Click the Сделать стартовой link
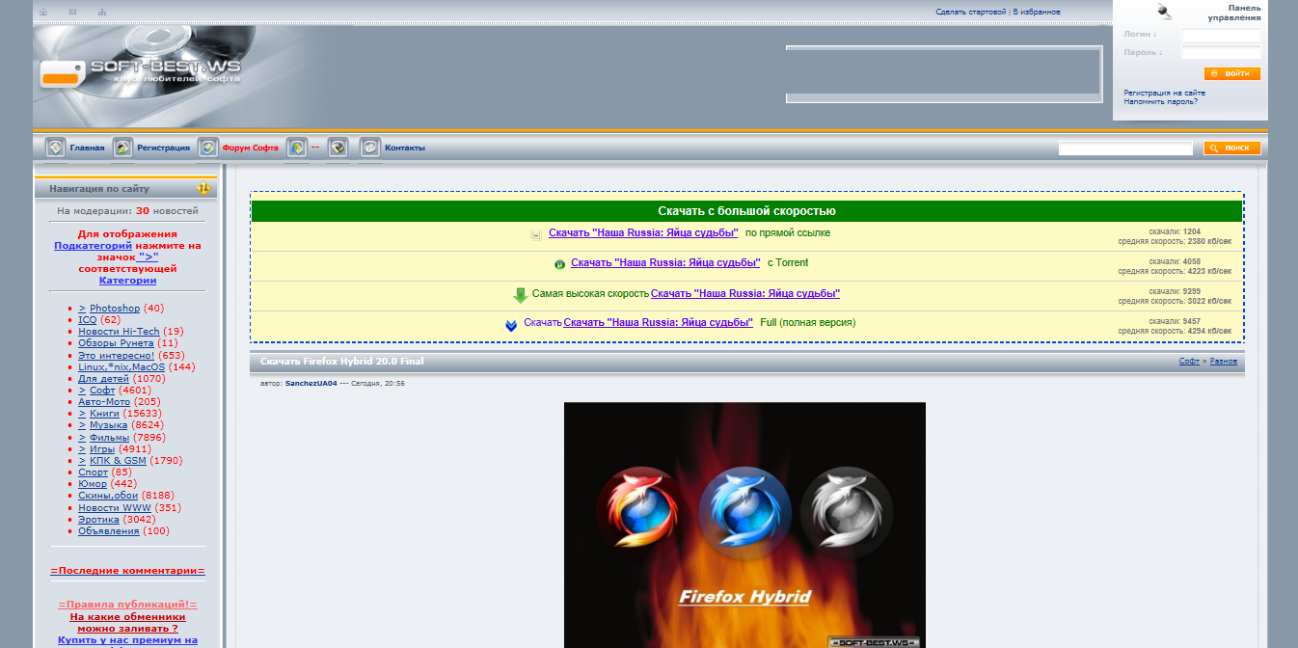The image size is (1298, 648). (x=970, y=12)
